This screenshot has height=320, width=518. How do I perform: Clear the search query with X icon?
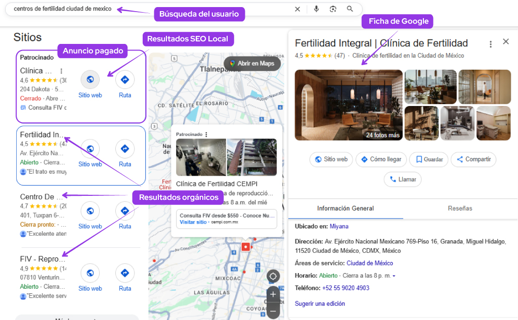click(297, 9)
